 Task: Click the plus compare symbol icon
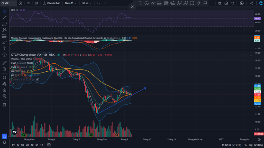[20, 3]
